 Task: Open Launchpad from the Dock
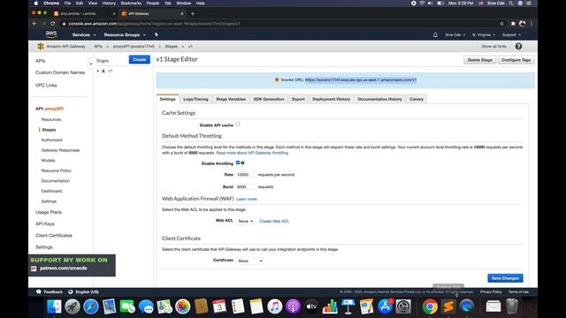coord(73,307)
